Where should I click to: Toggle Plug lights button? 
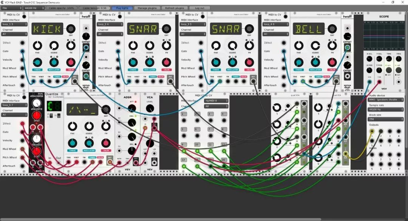[x=122, y=8]
